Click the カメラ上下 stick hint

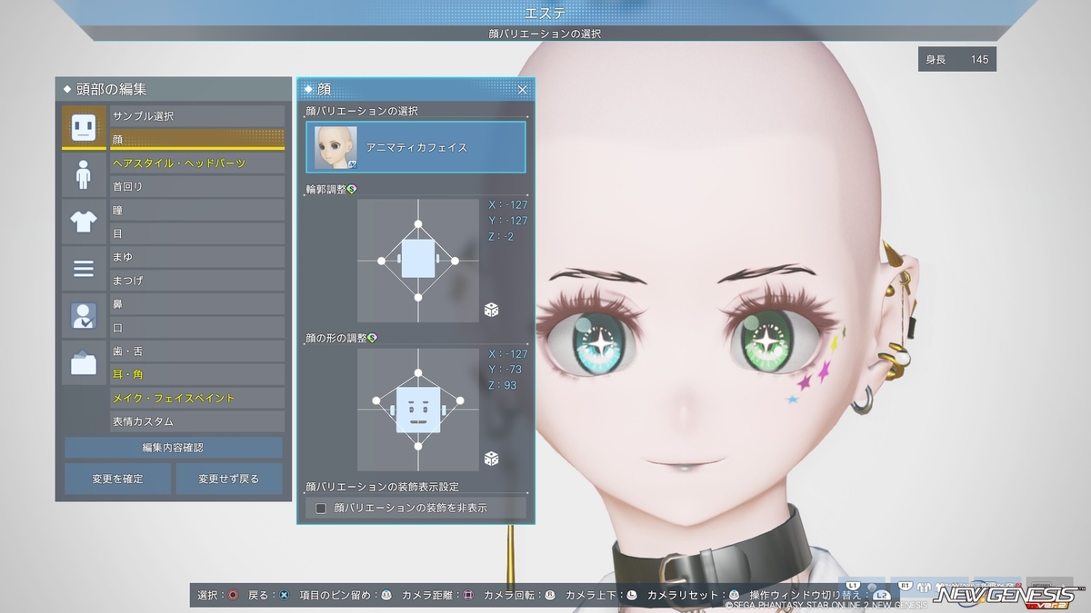(x=601, y=596)
